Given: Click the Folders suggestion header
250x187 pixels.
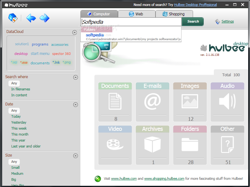Looking at the screenshot, I should (x=97, y=29).
